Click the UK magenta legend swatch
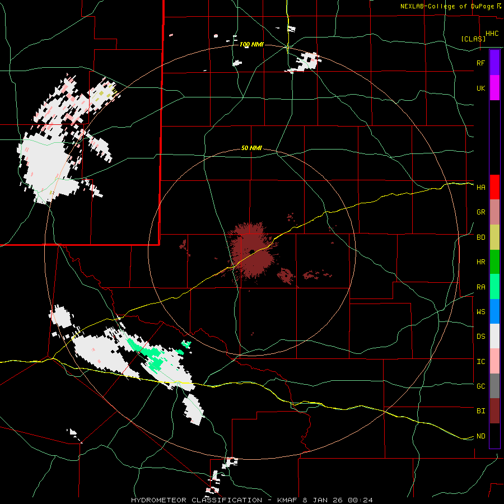Screen dimensions: 504x504 point(494,88)
